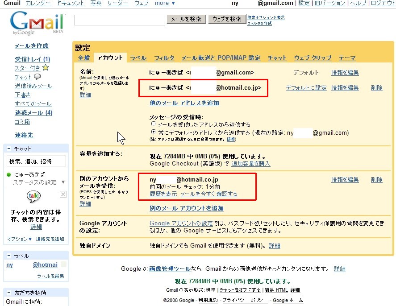
Task: Click the chat bubble icon beside チャット
Action: click(x=38, y=76)
